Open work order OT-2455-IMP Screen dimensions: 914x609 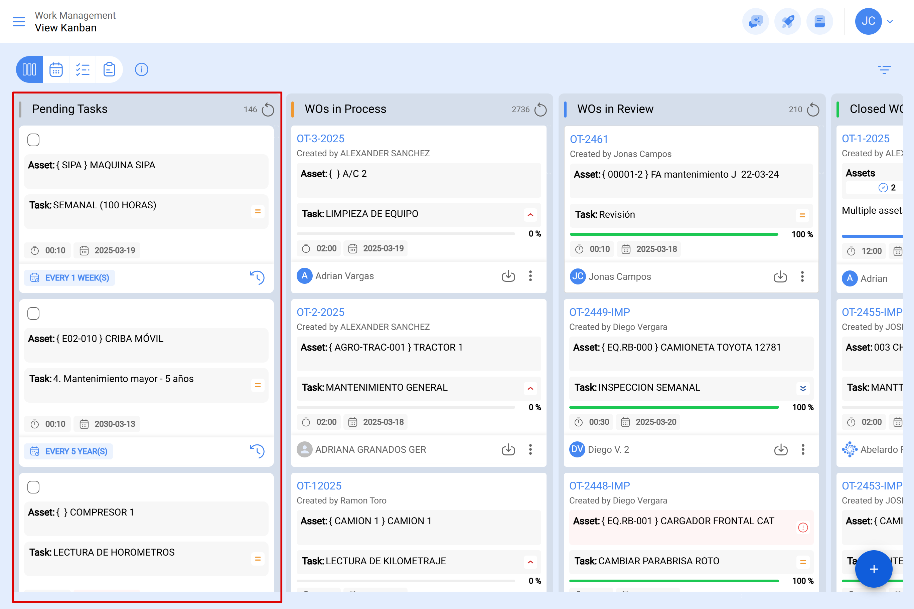tap(872, 312)
